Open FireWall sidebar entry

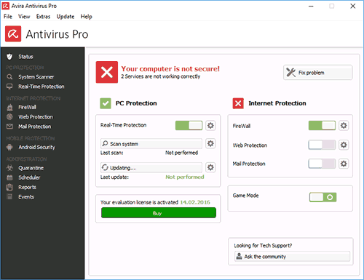[28, 107]
